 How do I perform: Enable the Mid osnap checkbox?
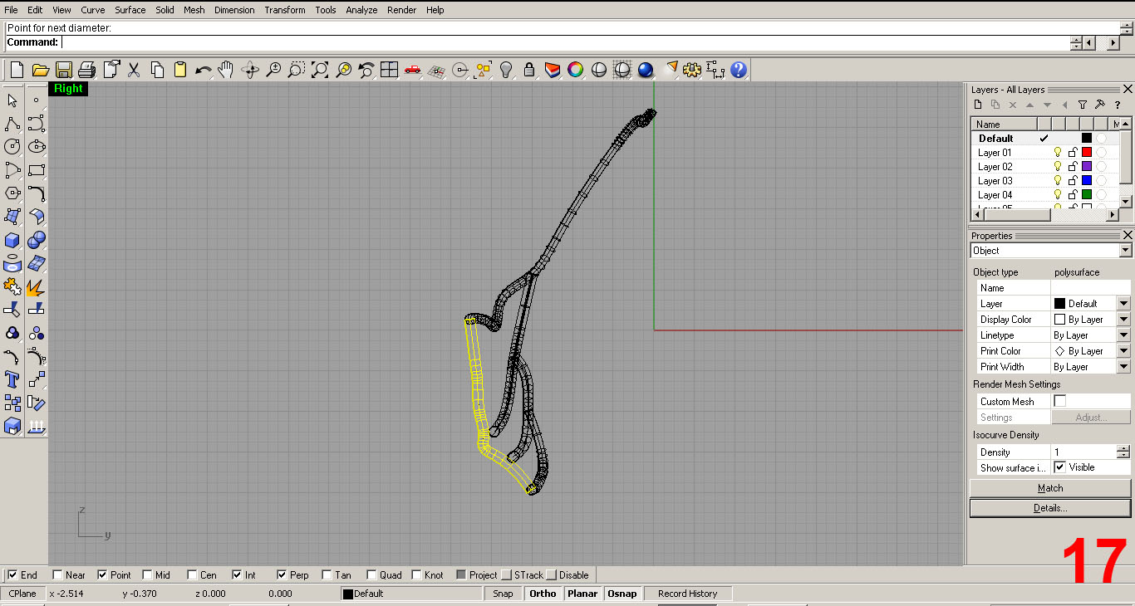click(x=147, y=574)
